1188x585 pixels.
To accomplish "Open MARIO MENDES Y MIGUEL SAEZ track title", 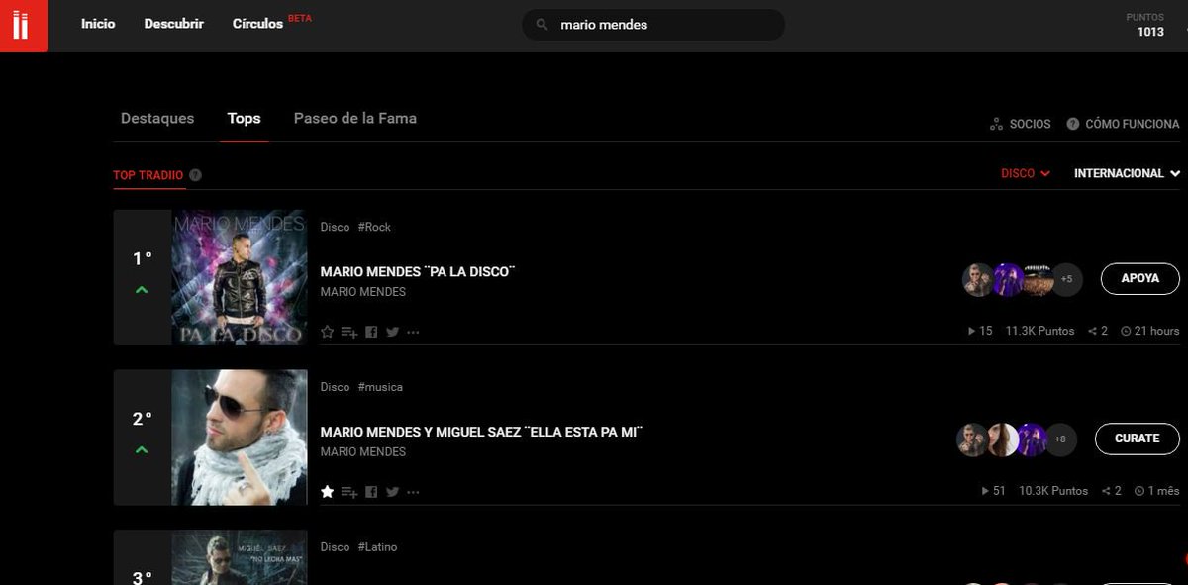I will click(483, 433).
